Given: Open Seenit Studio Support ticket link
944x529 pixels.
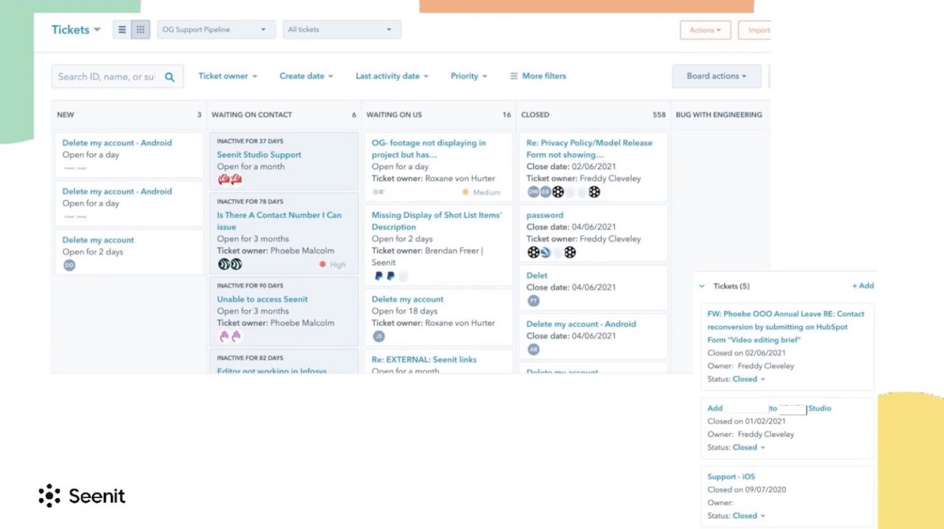Looking at the screenshot, I should [259, 154].
